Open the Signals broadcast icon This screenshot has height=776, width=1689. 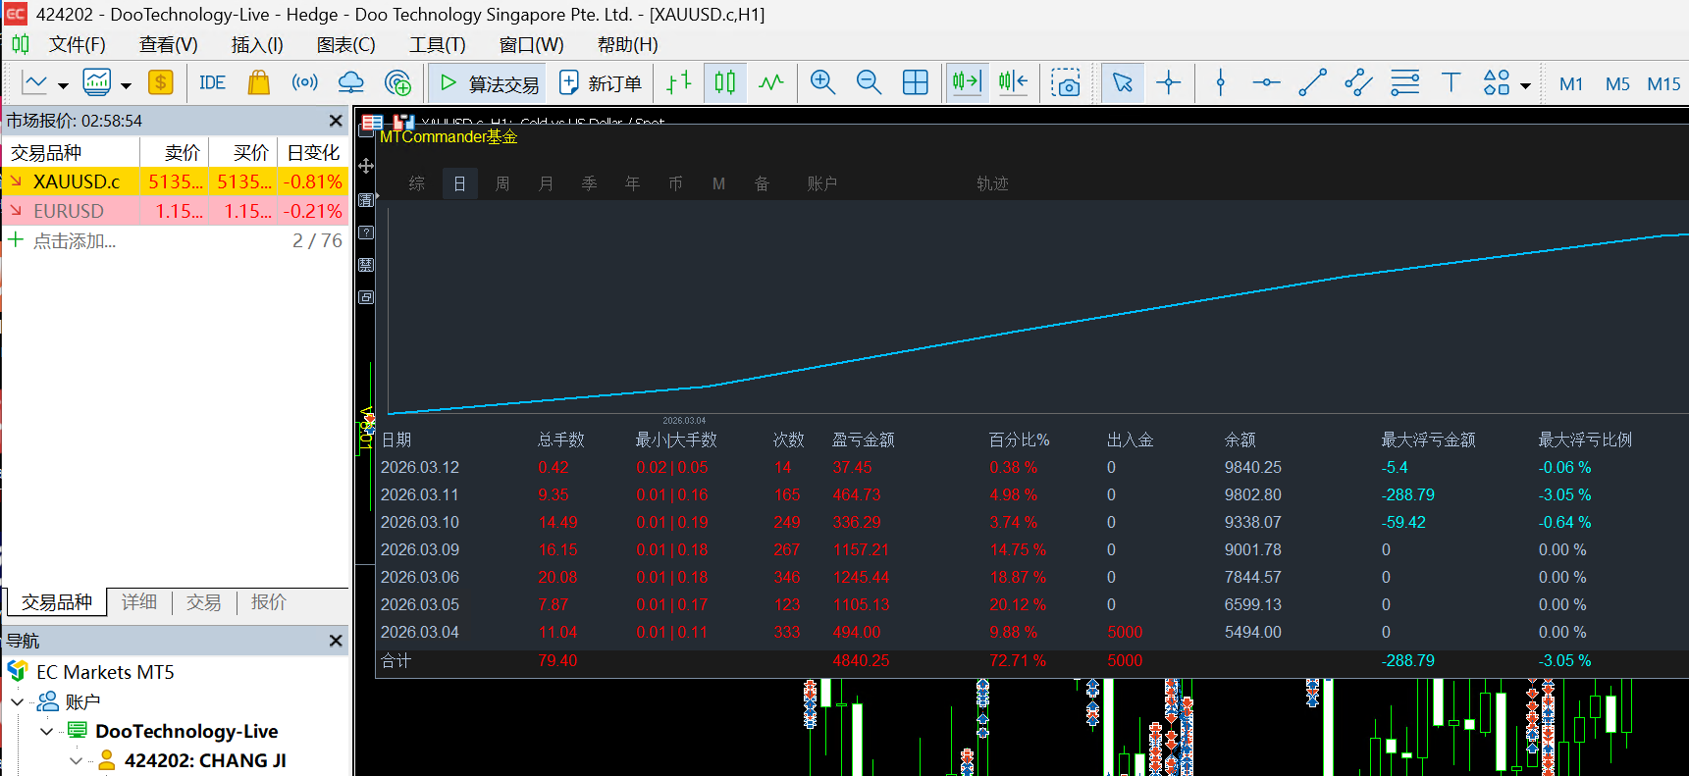pyautogui.click(x=305, y=82)
